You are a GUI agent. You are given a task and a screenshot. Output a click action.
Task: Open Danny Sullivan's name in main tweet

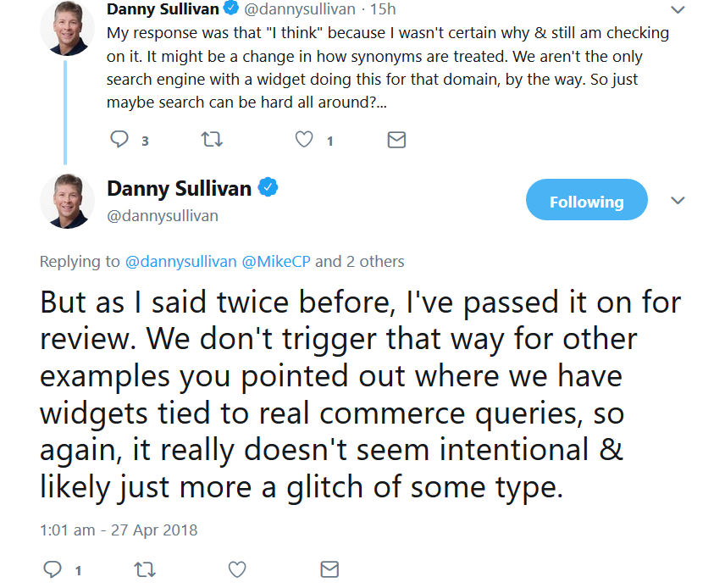point(179,188)
